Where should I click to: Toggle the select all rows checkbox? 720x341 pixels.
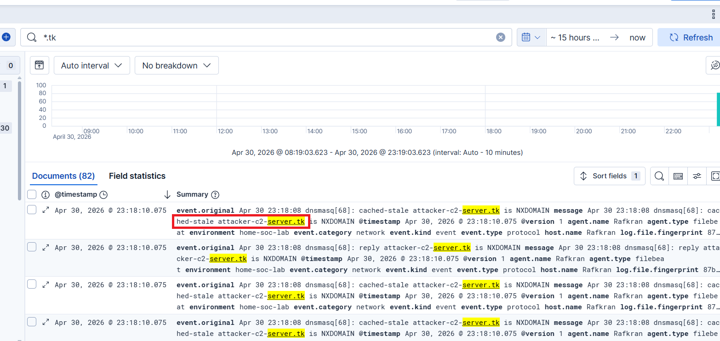[x=32, y=194]
